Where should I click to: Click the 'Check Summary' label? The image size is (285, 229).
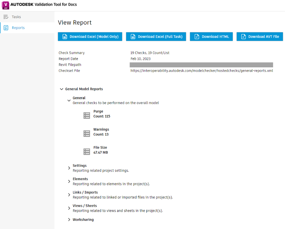tap(72, 53)
